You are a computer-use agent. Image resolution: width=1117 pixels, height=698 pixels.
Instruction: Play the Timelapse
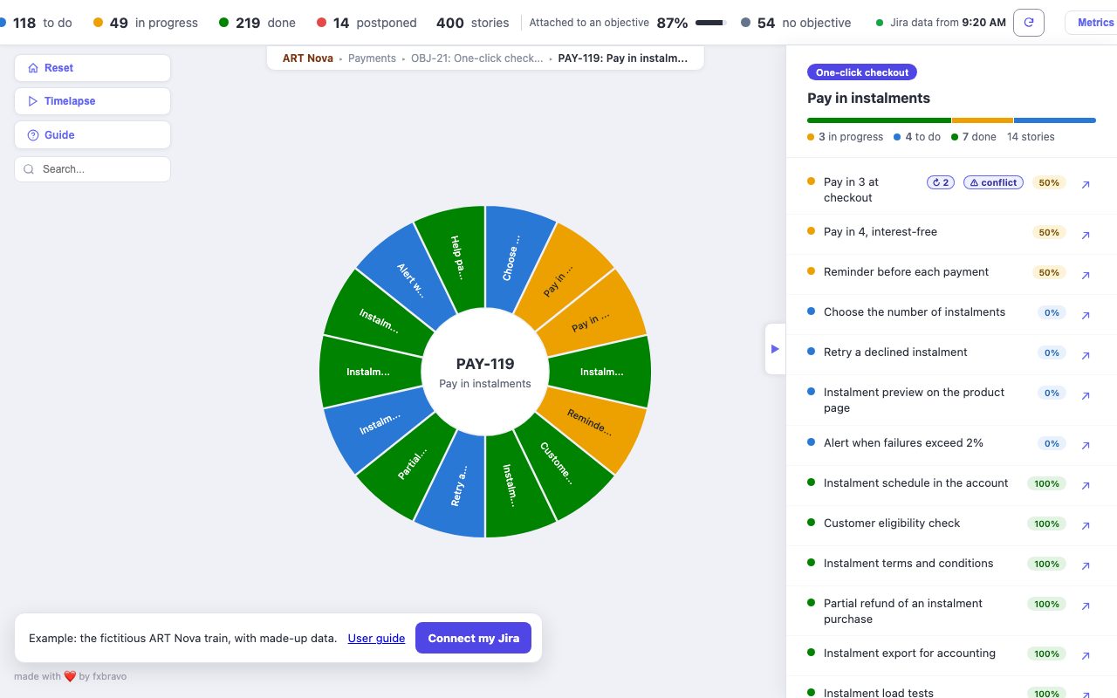click(x=93, y=101)
